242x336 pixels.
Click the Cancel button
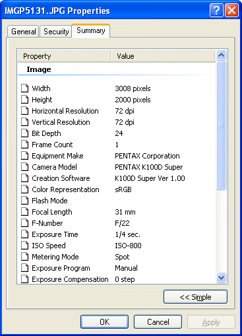158,322
